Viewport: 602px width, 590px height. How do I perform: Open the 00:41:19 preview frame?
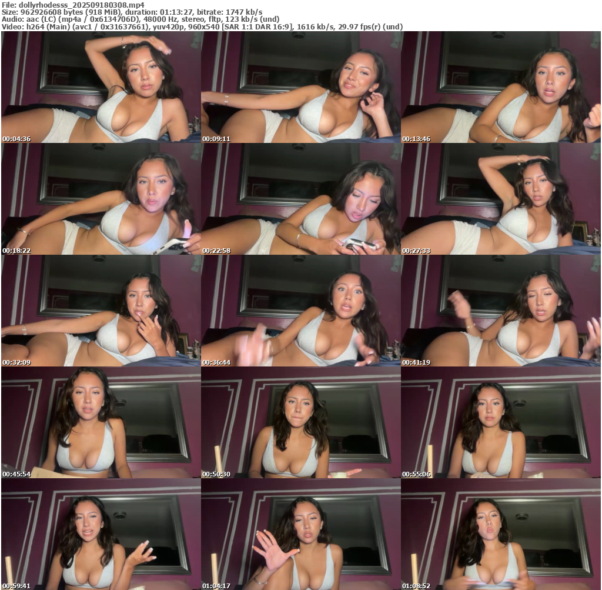point(500,311)
